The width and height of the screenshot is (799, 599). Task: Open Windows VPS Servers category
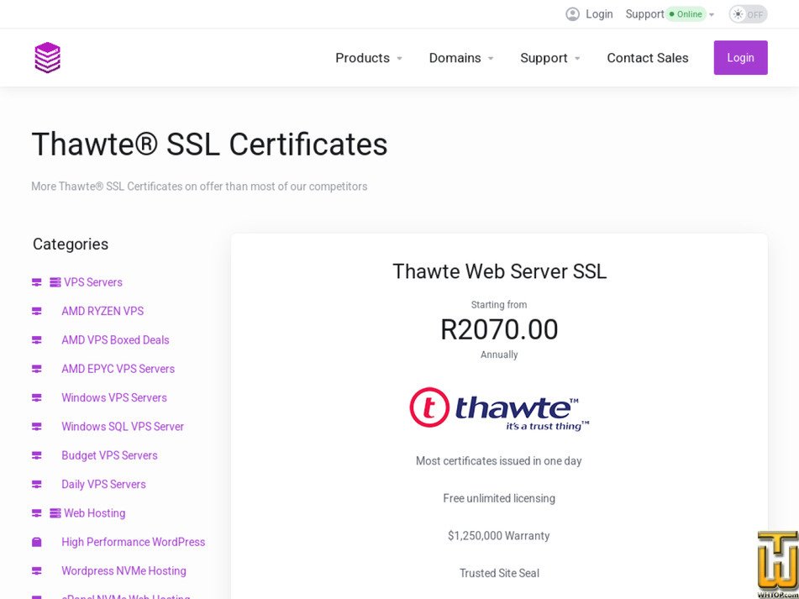pyautogui.click(x=114, y=398)
